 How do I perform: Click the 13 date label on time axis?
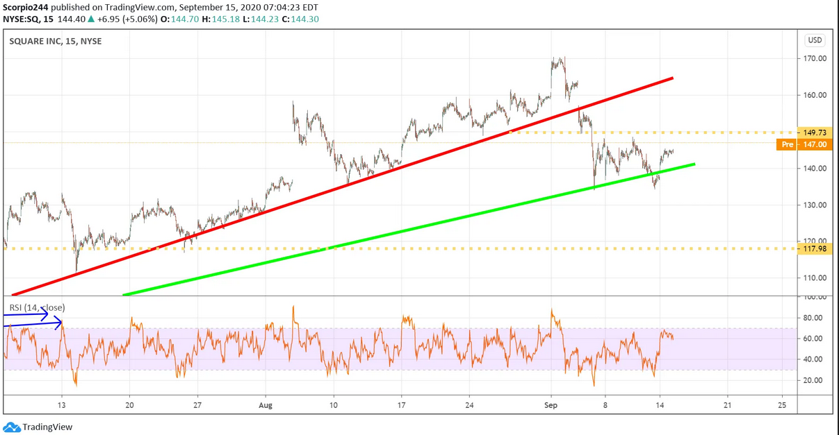pyautogui.click(x=62, y=404)
